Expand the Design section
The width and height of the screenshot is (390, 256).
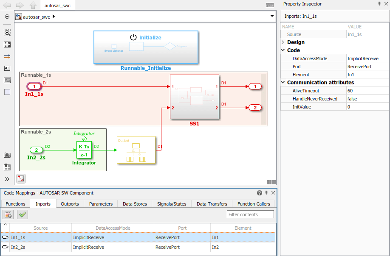click(283, 42)
